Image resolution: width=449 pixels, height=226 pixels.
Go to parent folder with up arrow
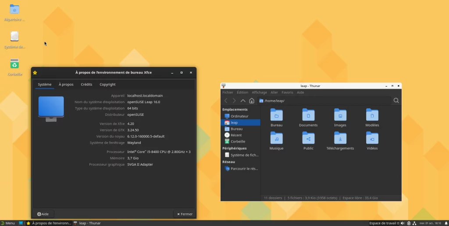[x=243, y=101]
